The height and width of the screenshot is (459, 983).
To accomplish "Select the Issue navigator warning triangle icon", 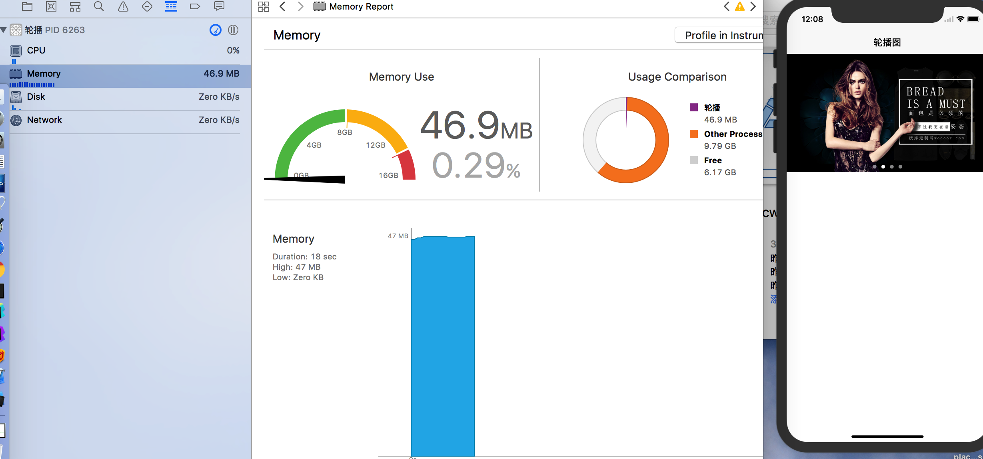I will tap(123, 6).
